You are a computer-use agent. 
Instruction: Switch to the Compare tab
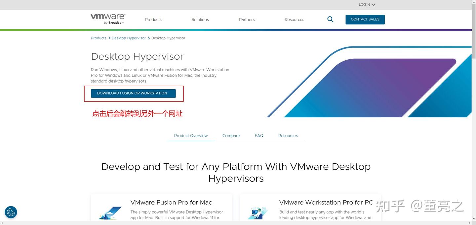click(231, 135)
